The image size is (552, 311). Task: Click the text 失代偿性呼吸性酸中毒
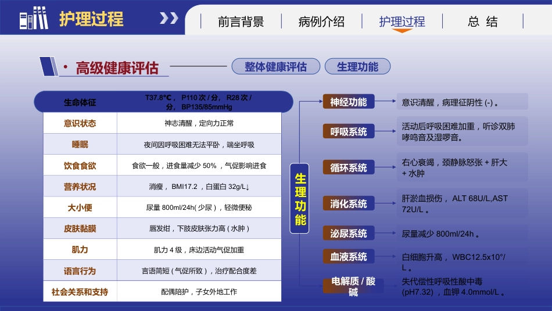(454, 287)
